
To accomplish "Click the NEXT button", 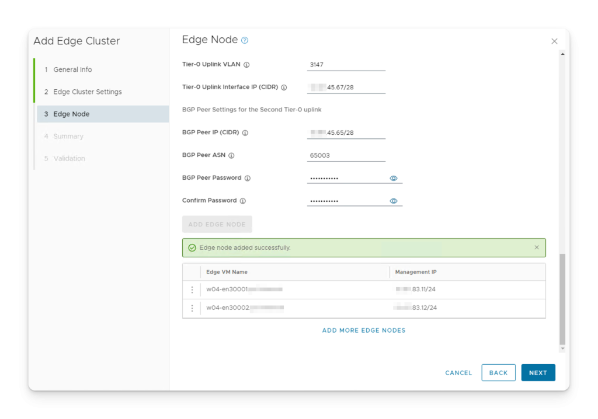I will [x=538, y=372].
